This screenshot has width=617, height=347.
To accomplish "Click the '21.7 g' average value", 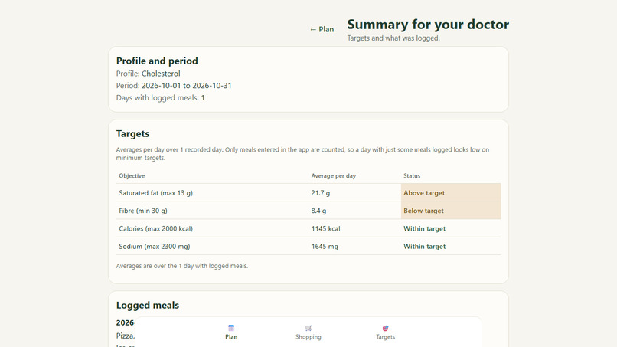I will [x=321, y=193].
